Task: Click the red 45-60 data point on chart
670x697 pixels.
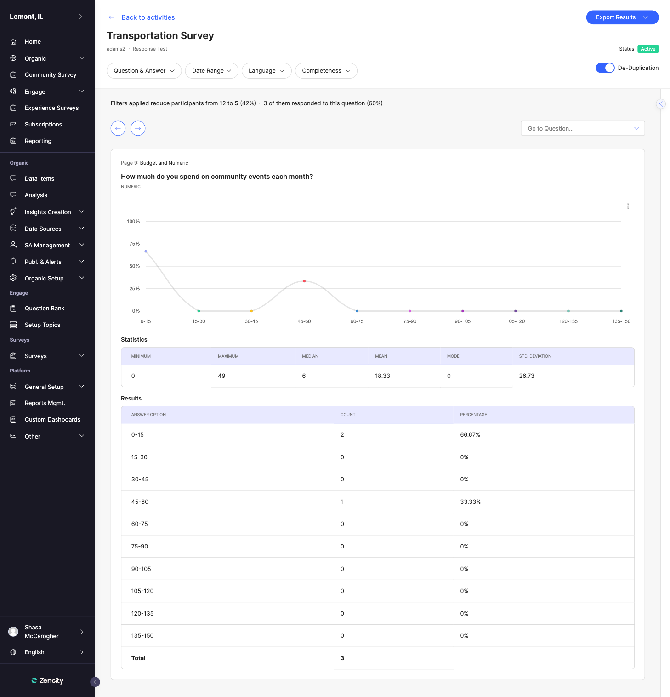Action: click(304, 281)
